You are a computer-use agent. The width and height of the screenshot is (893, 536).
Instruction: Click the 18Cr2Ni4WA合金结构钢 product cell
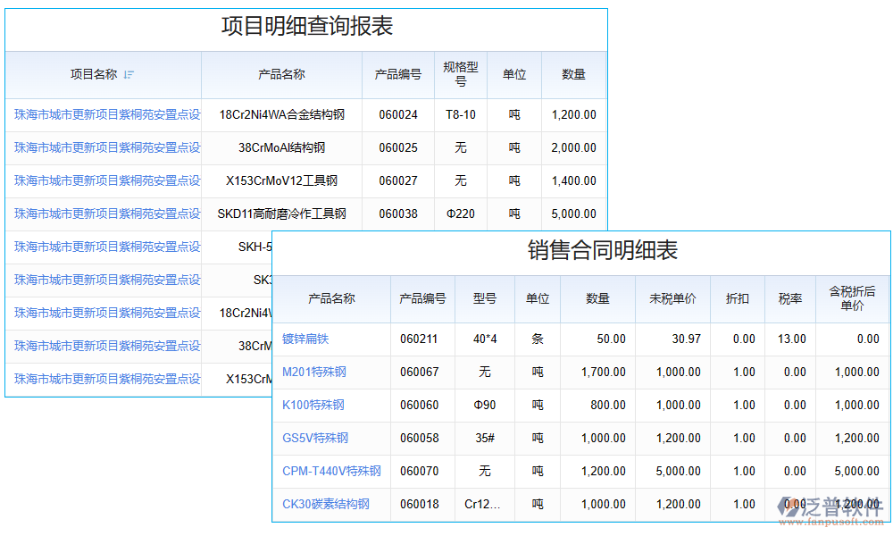[x=281, y=114]
